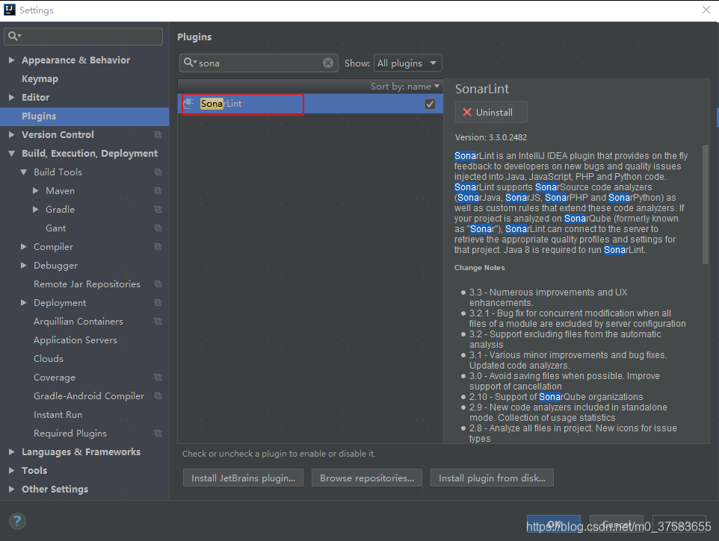Click the project-level icon beside Gradle

click(x=158, y=209)
